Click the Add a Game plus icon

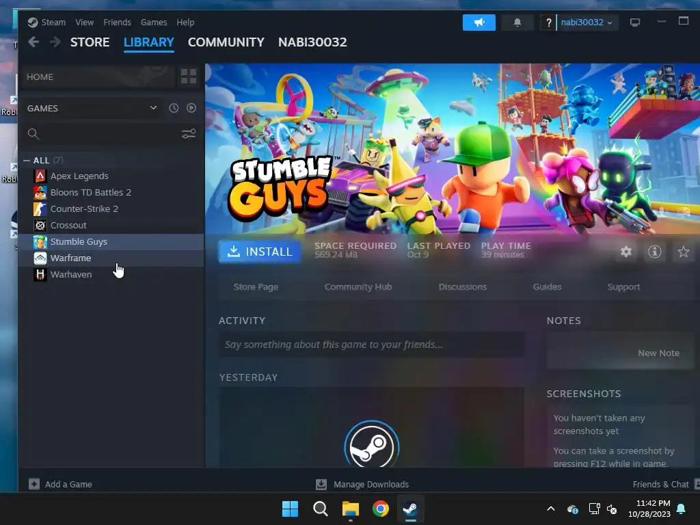(x=34, y=484)
